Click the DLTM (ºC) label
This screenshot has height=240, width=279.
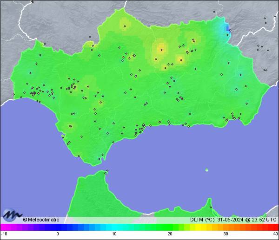(x=202, y=220)
